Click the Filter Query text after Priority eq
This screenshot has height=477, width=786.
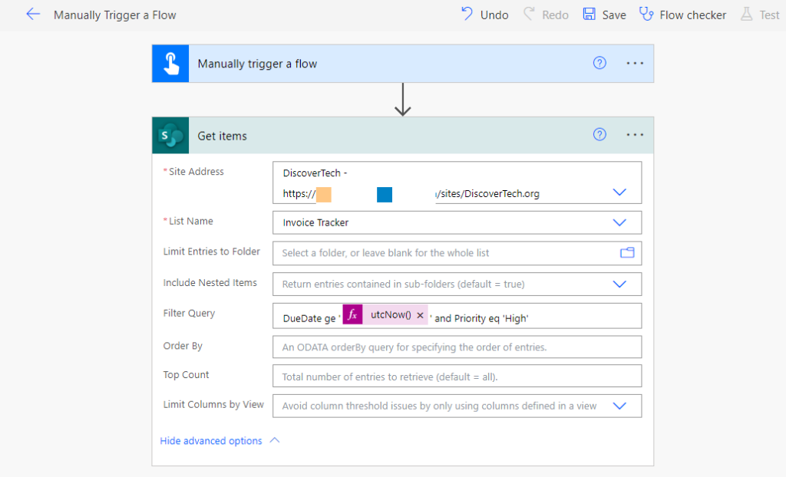point(517,318)
